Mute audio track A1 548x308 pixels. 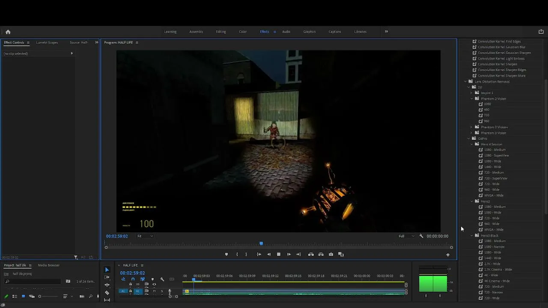pyautogui.click(x=154, y=291)
